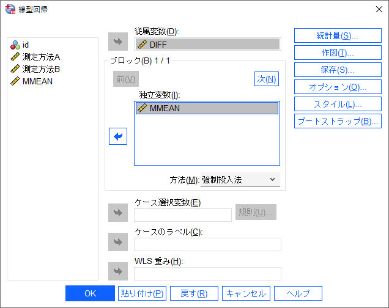389x308 pixels.
Task: Click the arrow beside the WLS weight field
Action: click(x=117, y=271)
